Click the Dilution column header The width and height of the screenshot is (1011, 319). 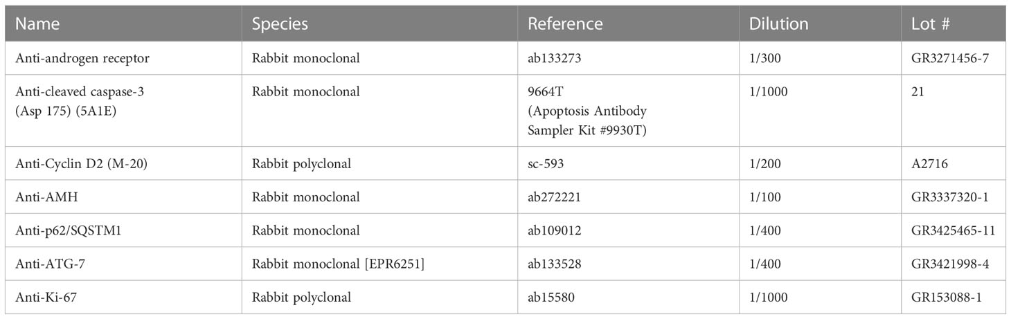778,24
